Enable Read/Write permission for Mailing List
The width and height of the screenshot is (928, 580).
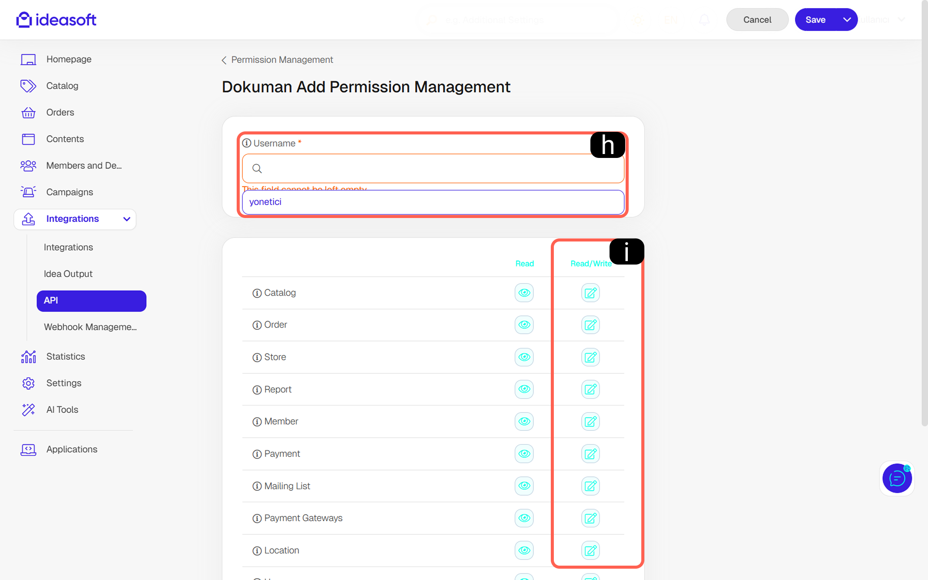pyautogui.click(x=590, y=486)
